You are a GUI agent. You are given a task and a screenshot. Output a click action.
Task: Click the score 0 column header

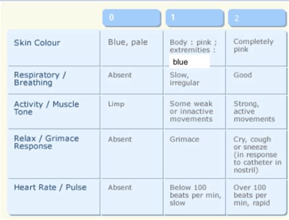132,18
